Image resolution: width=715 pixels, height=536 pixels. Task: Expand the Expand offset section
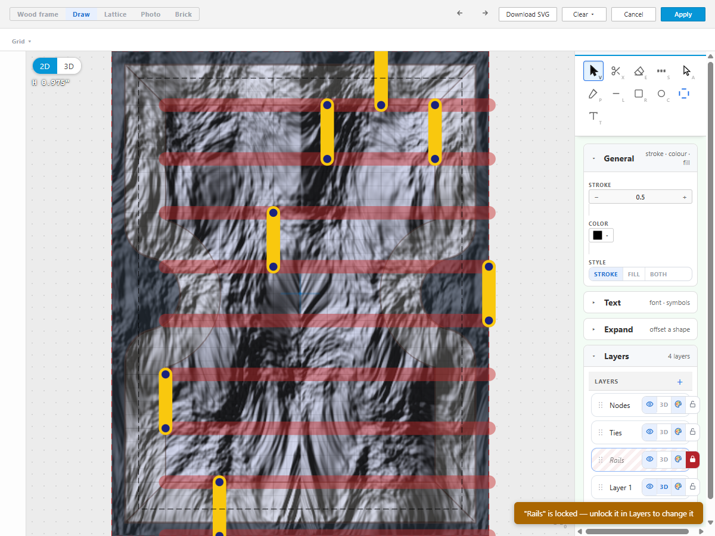641,329
